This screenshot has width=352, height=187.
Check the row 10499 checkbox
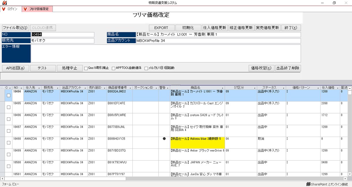click(x=9, y=154)
